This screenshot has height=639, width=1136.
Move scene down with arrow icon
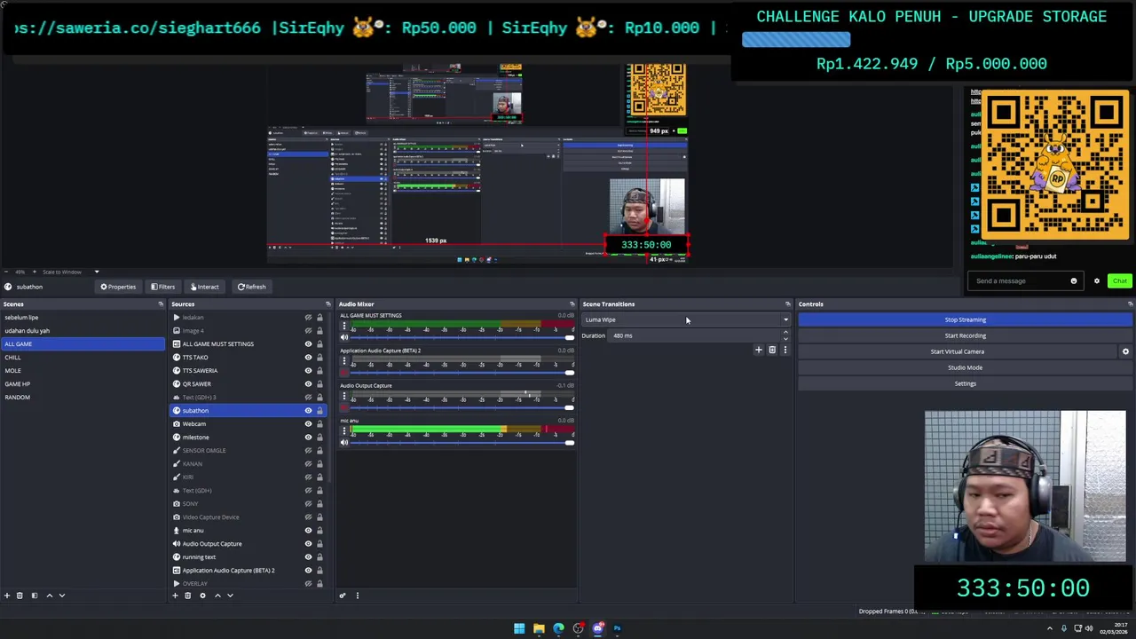coord(61,596)
